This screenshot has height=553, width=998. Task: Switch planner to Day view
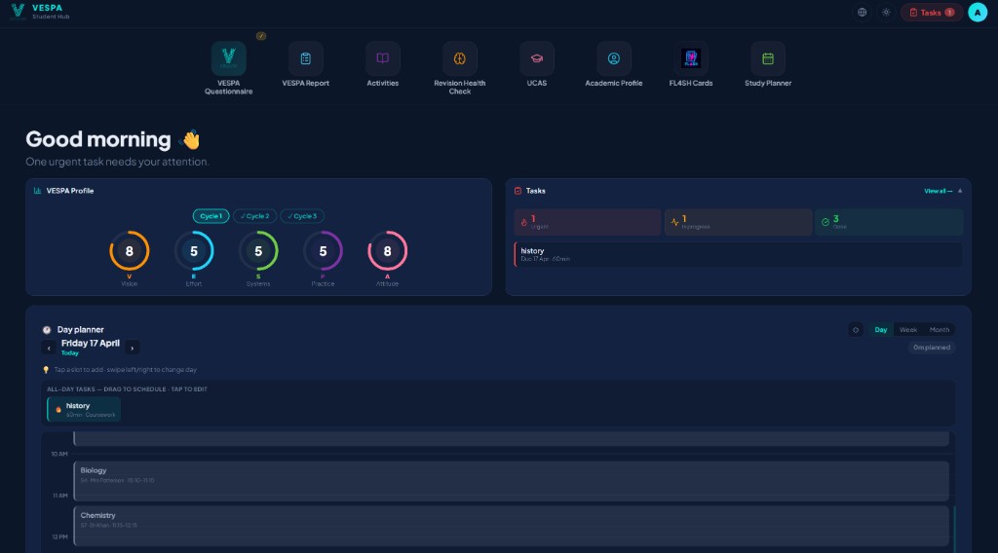[x=881, y=330]
